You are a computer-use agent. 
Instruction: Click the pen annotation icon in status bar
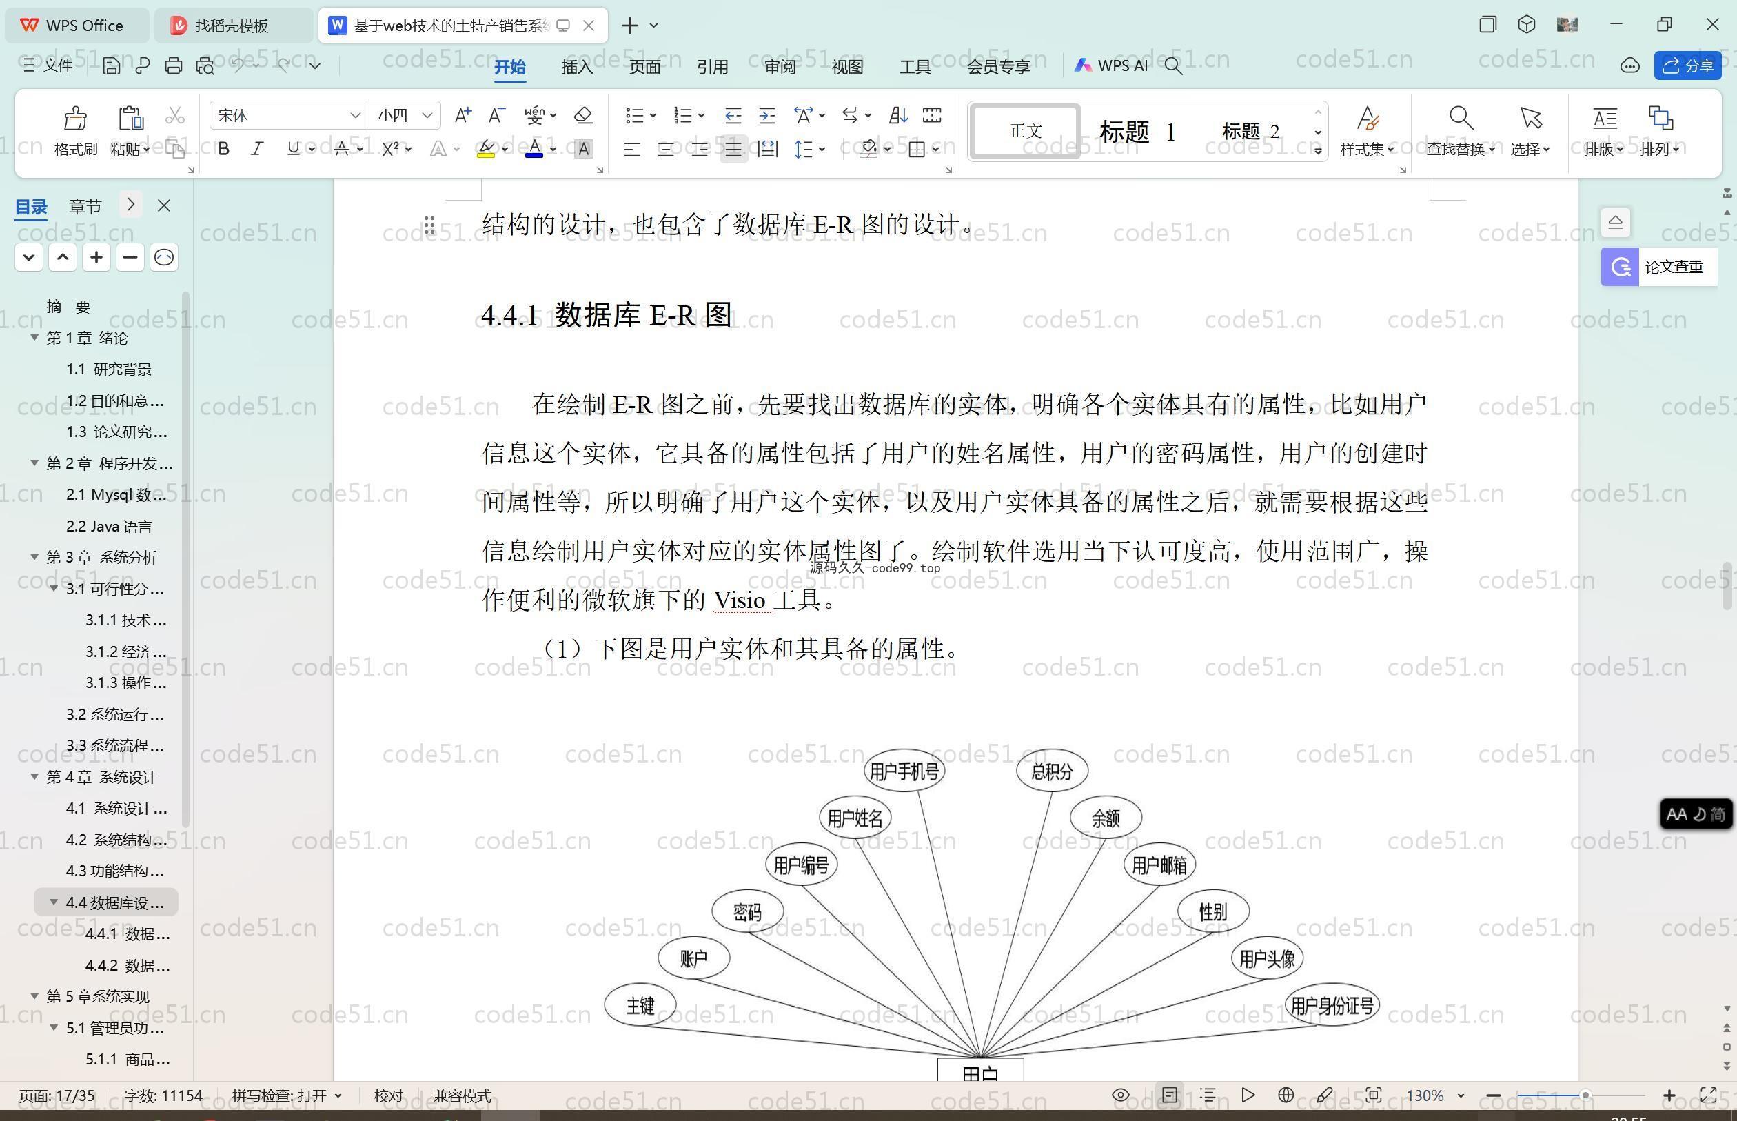(x=1324, y=1095)
